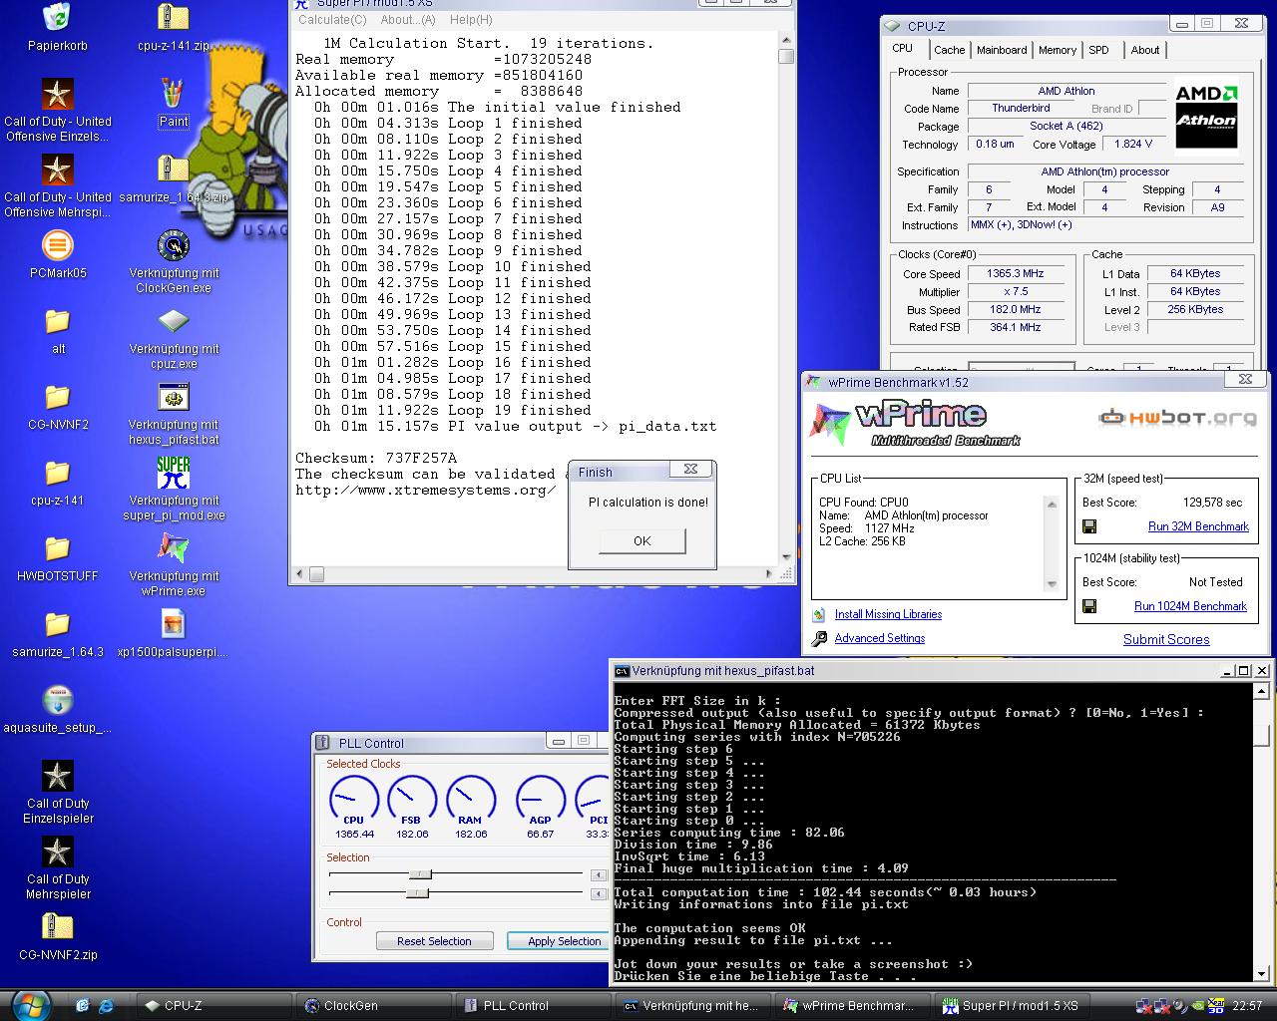Launch Verknüpfung mit cpuz.exe shortcut
Viewport: 1277px width, 1021px height.
[174, 337]
